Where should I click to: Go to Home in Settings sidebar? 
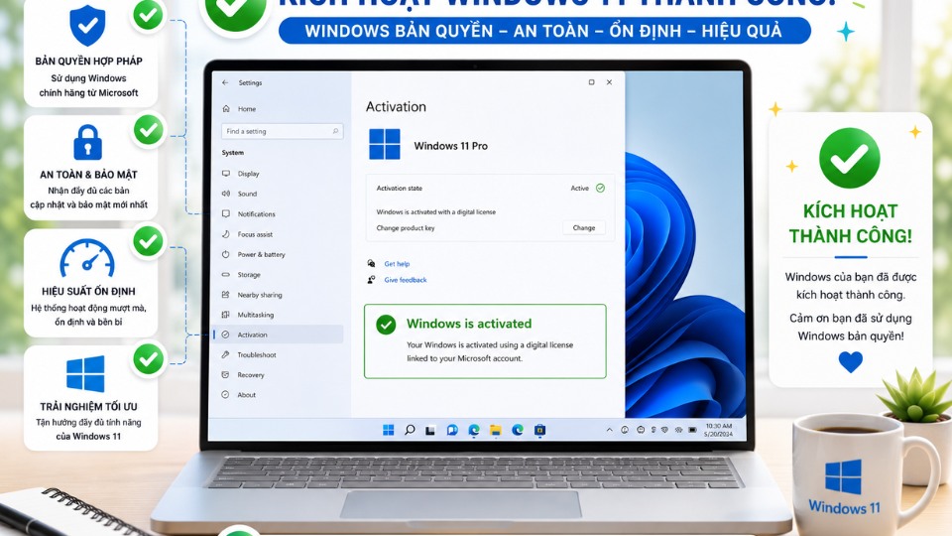[247, 109]
